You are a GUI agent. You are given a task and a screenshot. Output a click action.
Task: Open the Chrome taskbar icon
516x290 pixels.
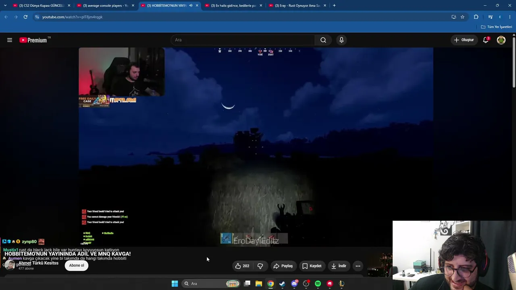pyautogui.click(x=270, y=284)
